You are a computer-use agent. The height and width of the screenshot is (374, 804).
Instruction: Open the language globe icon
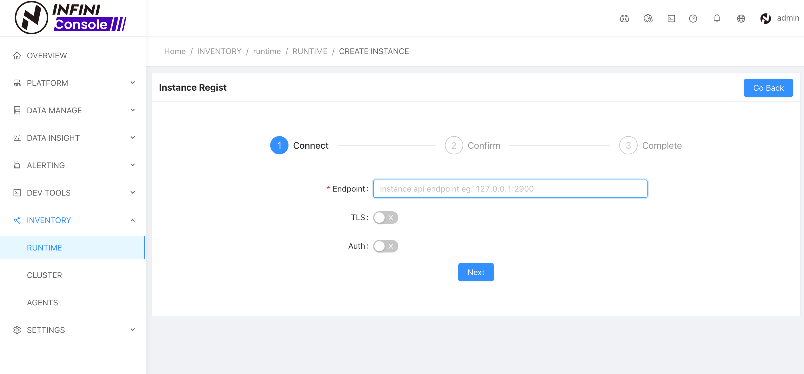[x=741, y=18]
